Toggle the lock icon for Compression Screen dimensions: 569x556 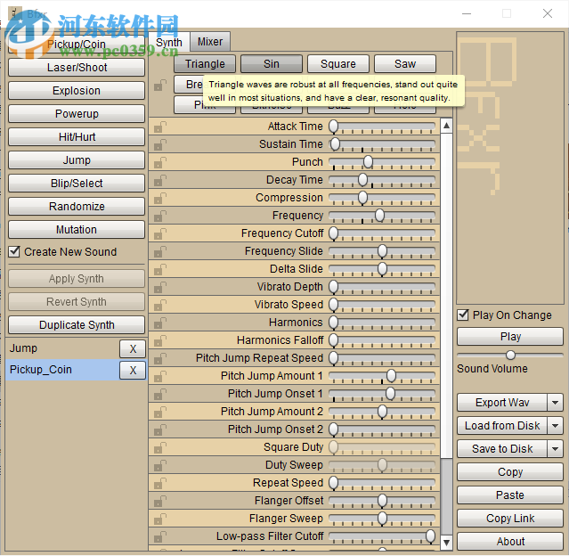(x=159, y=198)
